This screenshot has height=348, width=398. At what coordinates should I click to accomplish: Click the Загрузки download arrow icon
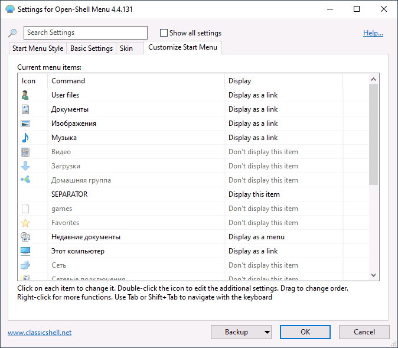[x=25, y=166]
